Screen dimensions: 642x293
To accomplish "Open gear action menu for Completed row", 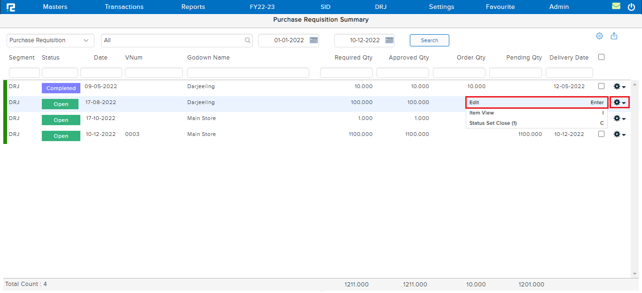I will [x=619, y=87].
